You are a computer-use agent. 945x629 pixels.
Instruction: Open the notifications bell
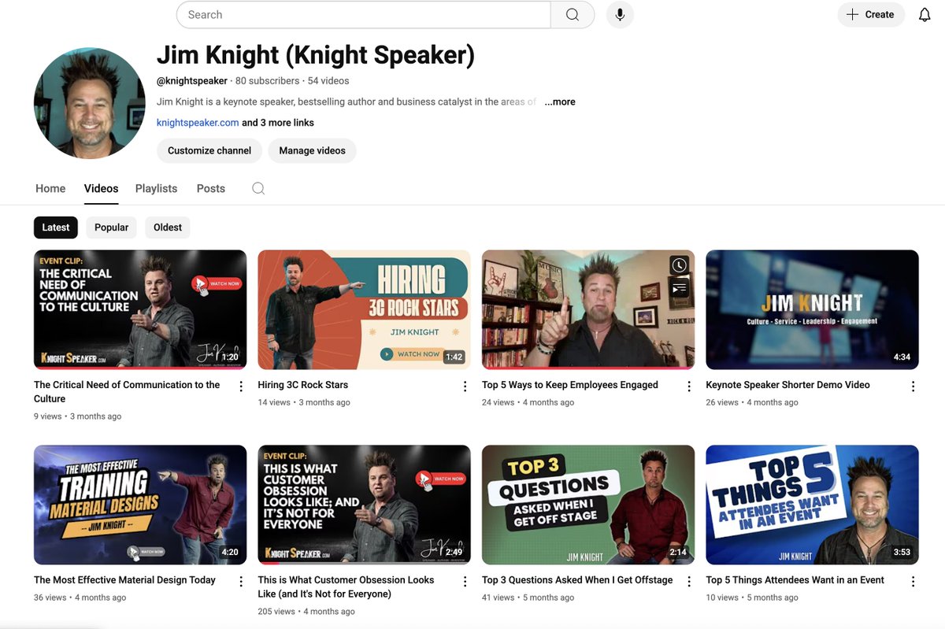point(925,15)
